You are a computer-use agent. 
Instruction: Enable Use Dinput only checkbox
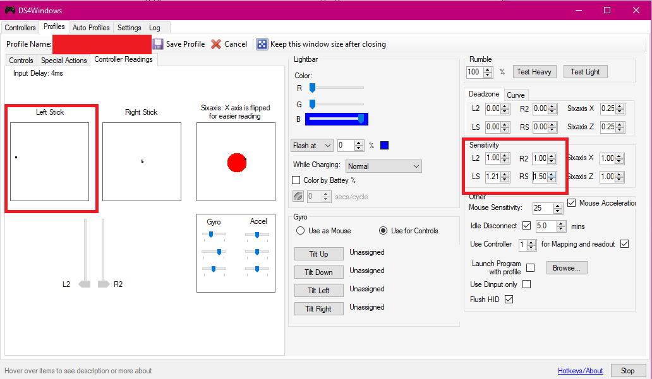526,284
